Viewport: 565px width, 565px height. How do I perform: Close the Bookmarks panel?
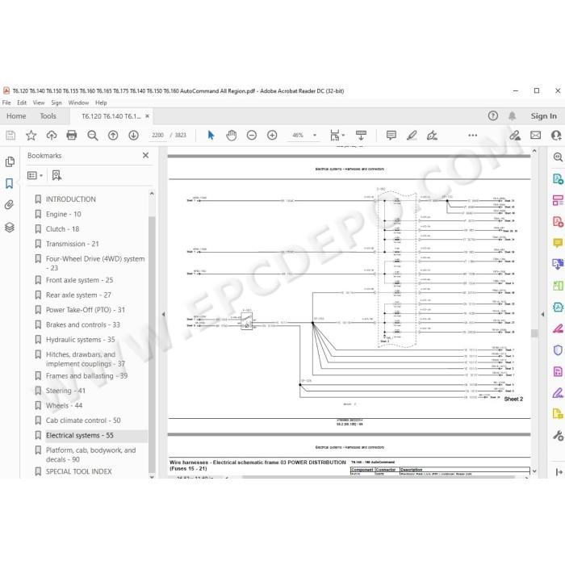[145, 155]
